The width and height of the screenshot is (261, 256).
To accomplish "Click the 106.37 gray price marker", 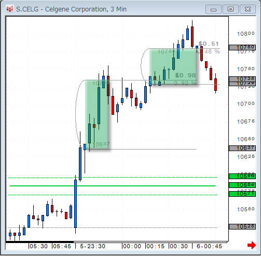I will tap(242, 148).
